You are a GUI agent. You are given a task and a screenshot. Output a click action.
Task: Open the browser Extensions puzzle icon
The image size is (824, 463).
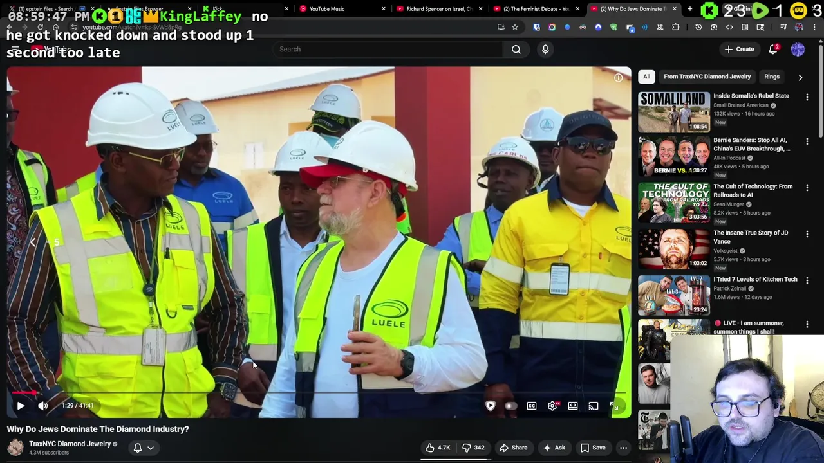[x=675, y=27]
